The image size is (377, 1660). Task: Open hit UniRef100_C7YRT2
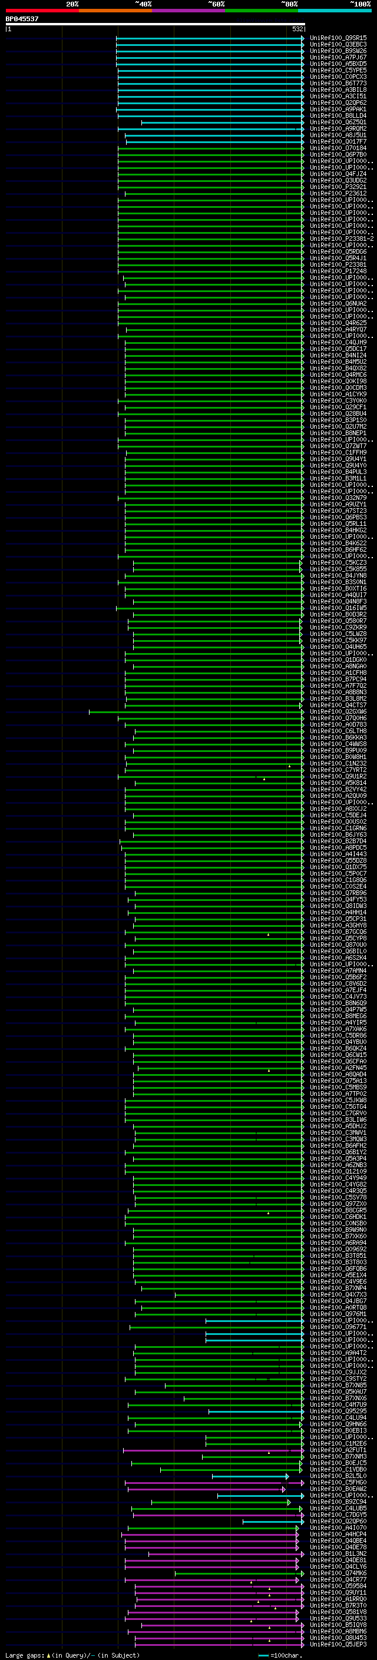pos(338,770)
